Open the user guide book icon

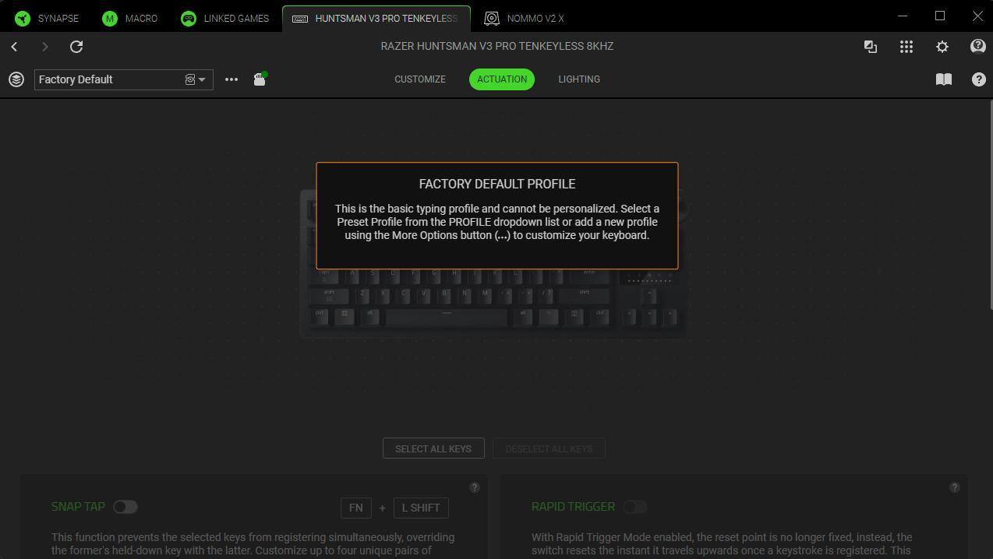tap(943, 79)
